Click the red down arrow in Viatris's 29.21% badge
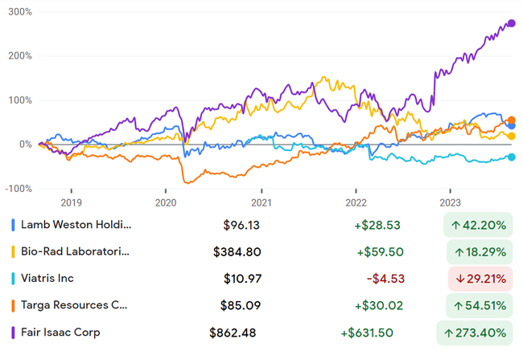This screenshot has width=523, height=351. pos(459,279)
